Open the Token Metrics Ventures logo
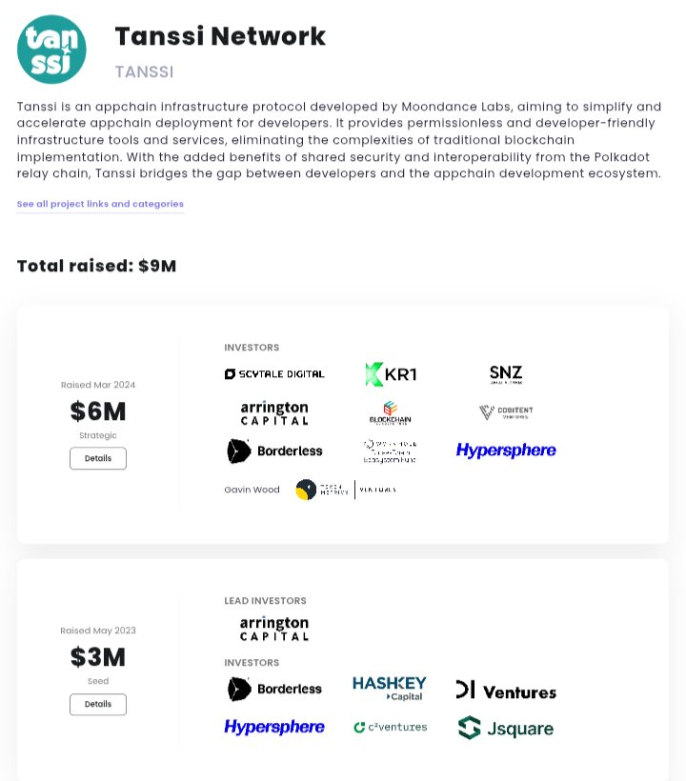This screenshot has height=781, width=686. (345, 490)
